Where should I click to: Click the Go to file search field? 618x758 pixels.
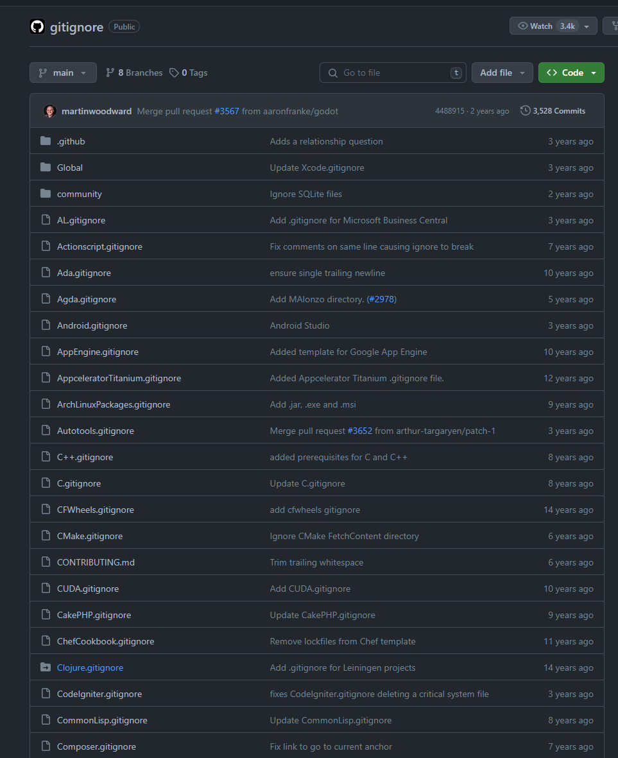[393, 73]
